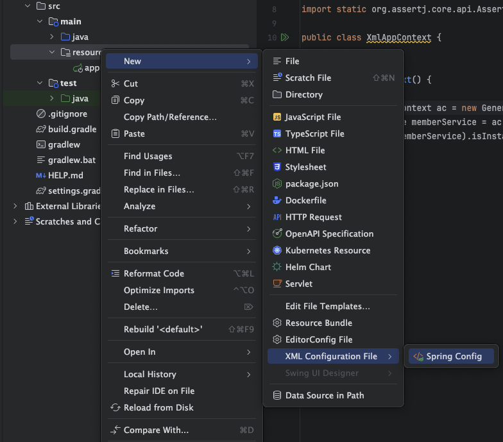Expand the java folder under main
This screenshot has height=442, width=503.
[x=52, y=37]
